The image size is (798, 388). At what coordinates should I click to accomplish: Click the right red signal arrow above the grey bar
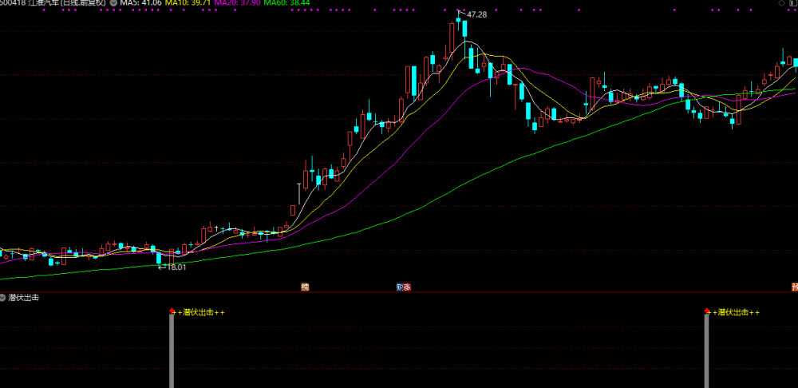click(x=706, y=310)
